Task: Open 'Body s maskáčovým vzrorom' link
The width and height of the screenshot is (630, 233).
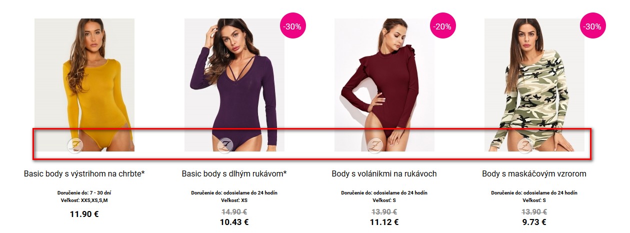Action: 534,174
